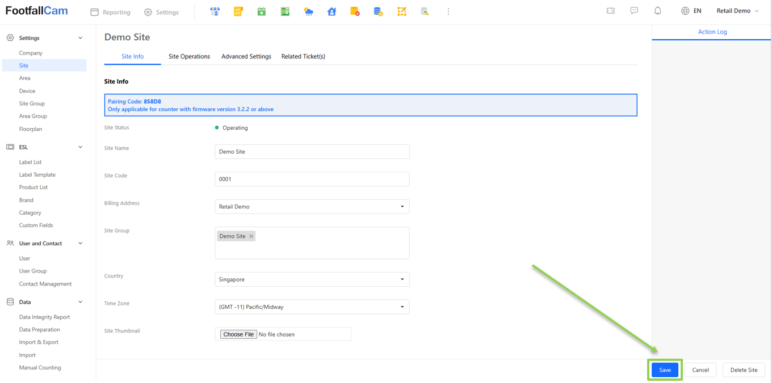The image size is (772, 383).
Task: Switch to the Site Operations tab
Action: click(x=189, y=57)
